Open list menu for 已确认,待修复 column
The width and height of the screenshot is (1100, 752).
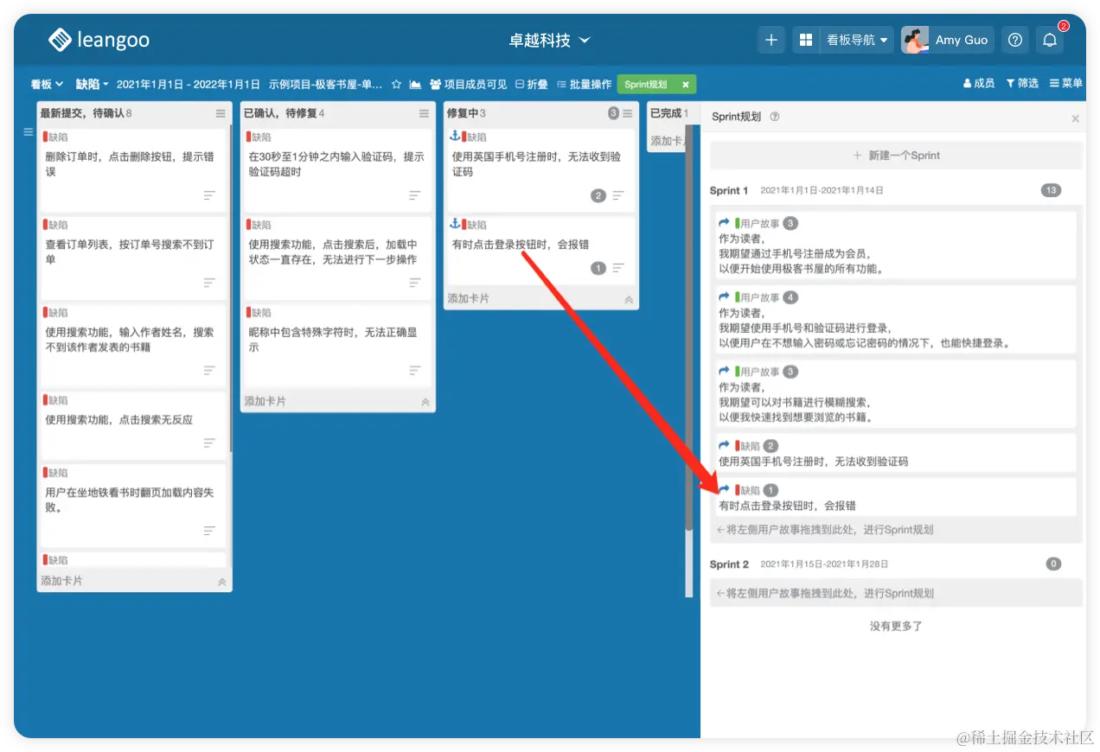(x=424, y=113)
